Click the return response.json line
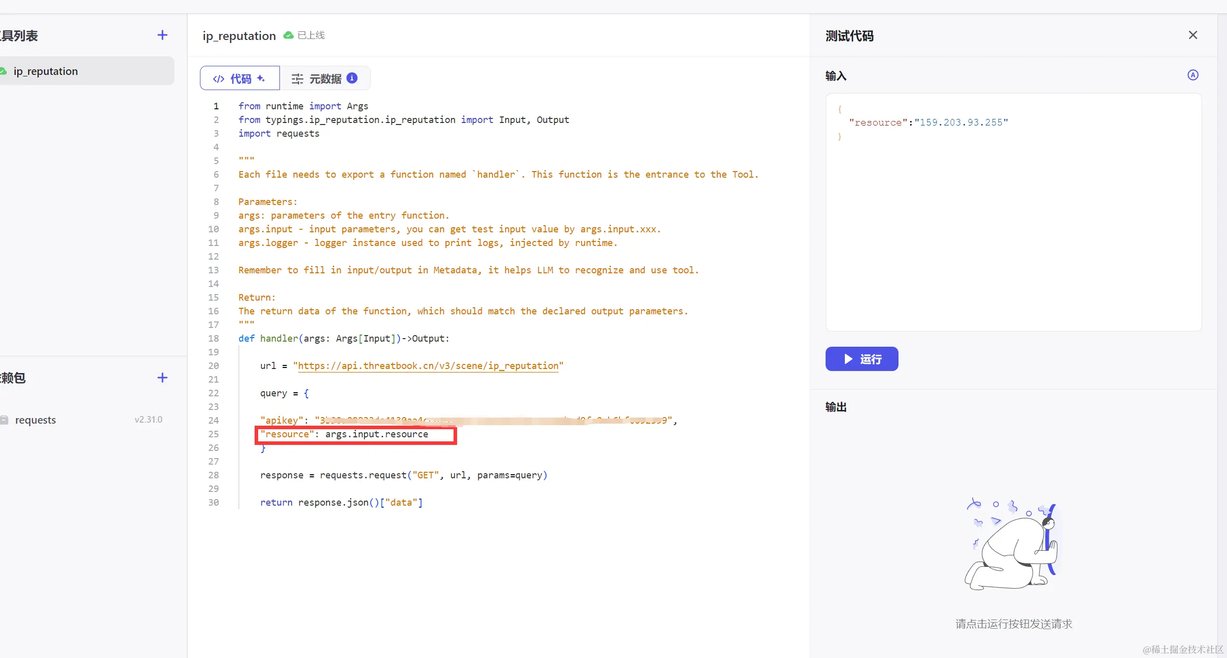The width and height of the screenshot is (1227, 658). tap(341, 502)
